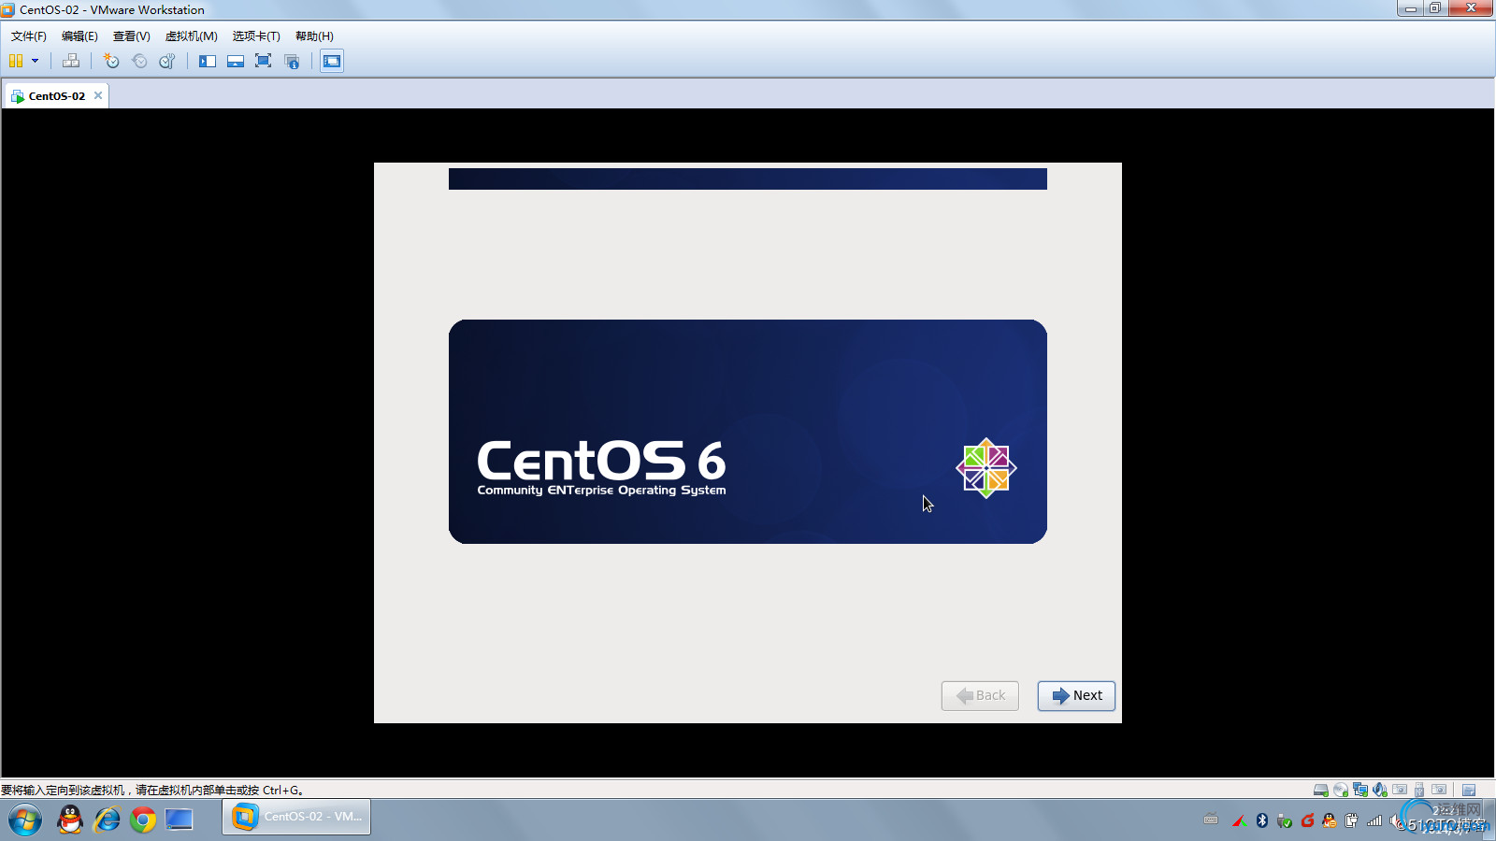1496x841 pixels.
Task: Click the USB controller status icon
Action: pyautogui.click(x=1419, y=791)
